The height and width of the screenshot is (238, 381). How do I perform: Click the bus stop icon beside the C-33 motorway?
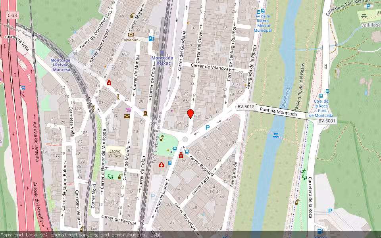point(23,88)
